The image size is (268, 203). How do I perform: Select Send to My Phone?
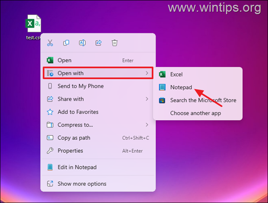tap(80, 86)
